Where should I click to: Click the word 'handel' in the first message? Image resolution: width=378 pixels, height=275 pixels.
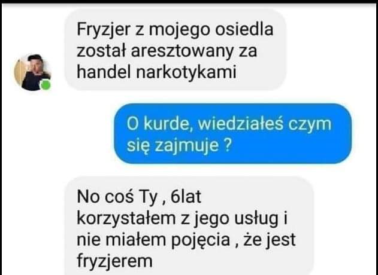tap(105, 72)
